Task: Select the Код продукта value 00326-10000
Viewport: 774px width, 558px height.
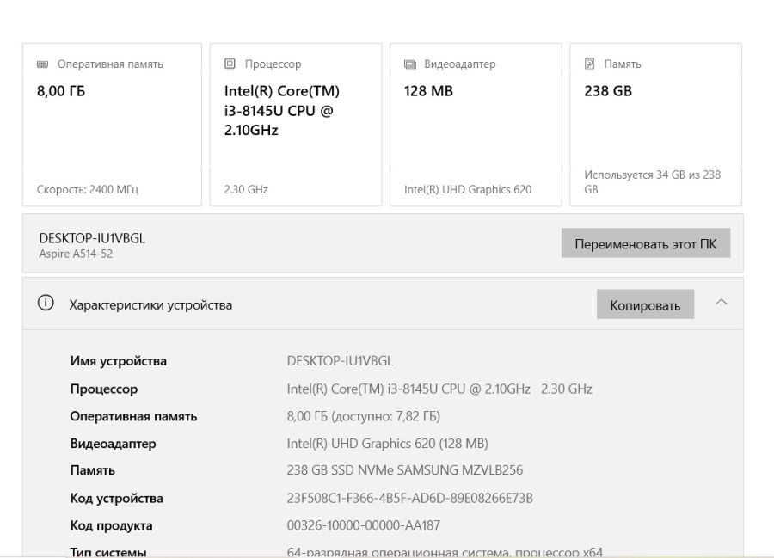Action: (363, 525)
